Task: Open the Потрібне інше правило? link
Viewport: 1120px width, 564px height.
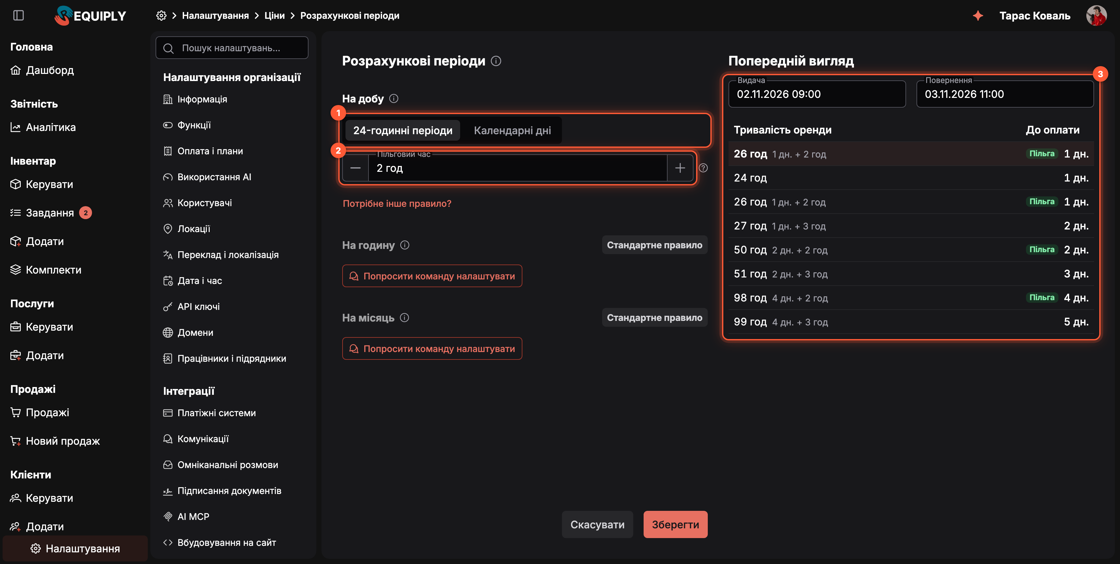Action: pyautogui.click(x=397, y=204)
